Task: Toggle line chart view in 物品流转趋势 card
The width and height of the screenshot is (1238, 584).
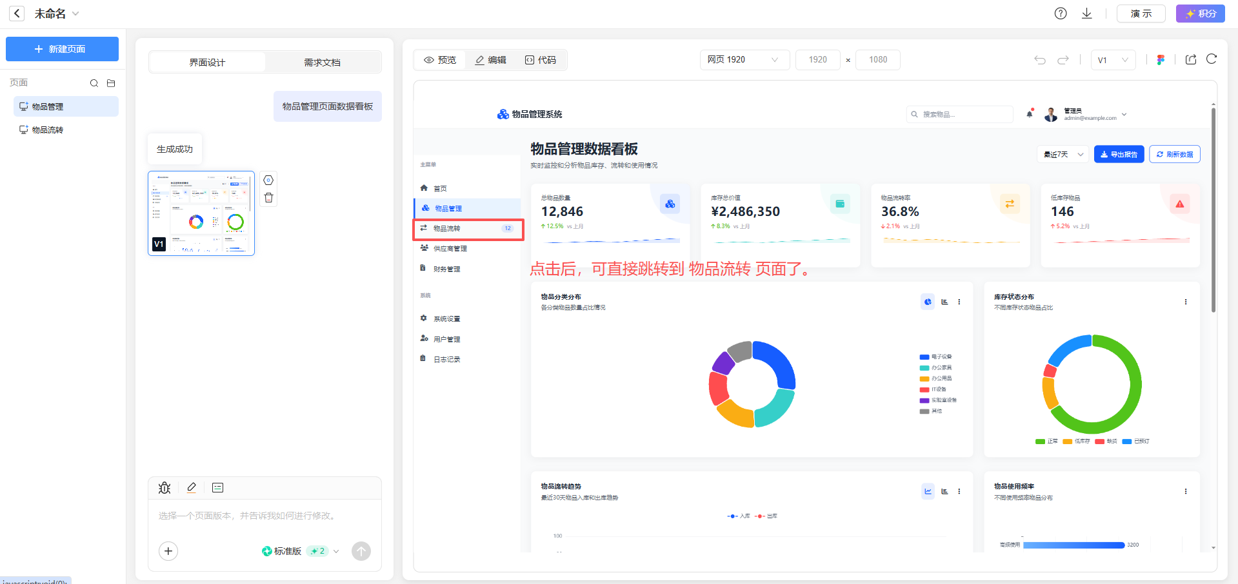Action: coord(928,491)
